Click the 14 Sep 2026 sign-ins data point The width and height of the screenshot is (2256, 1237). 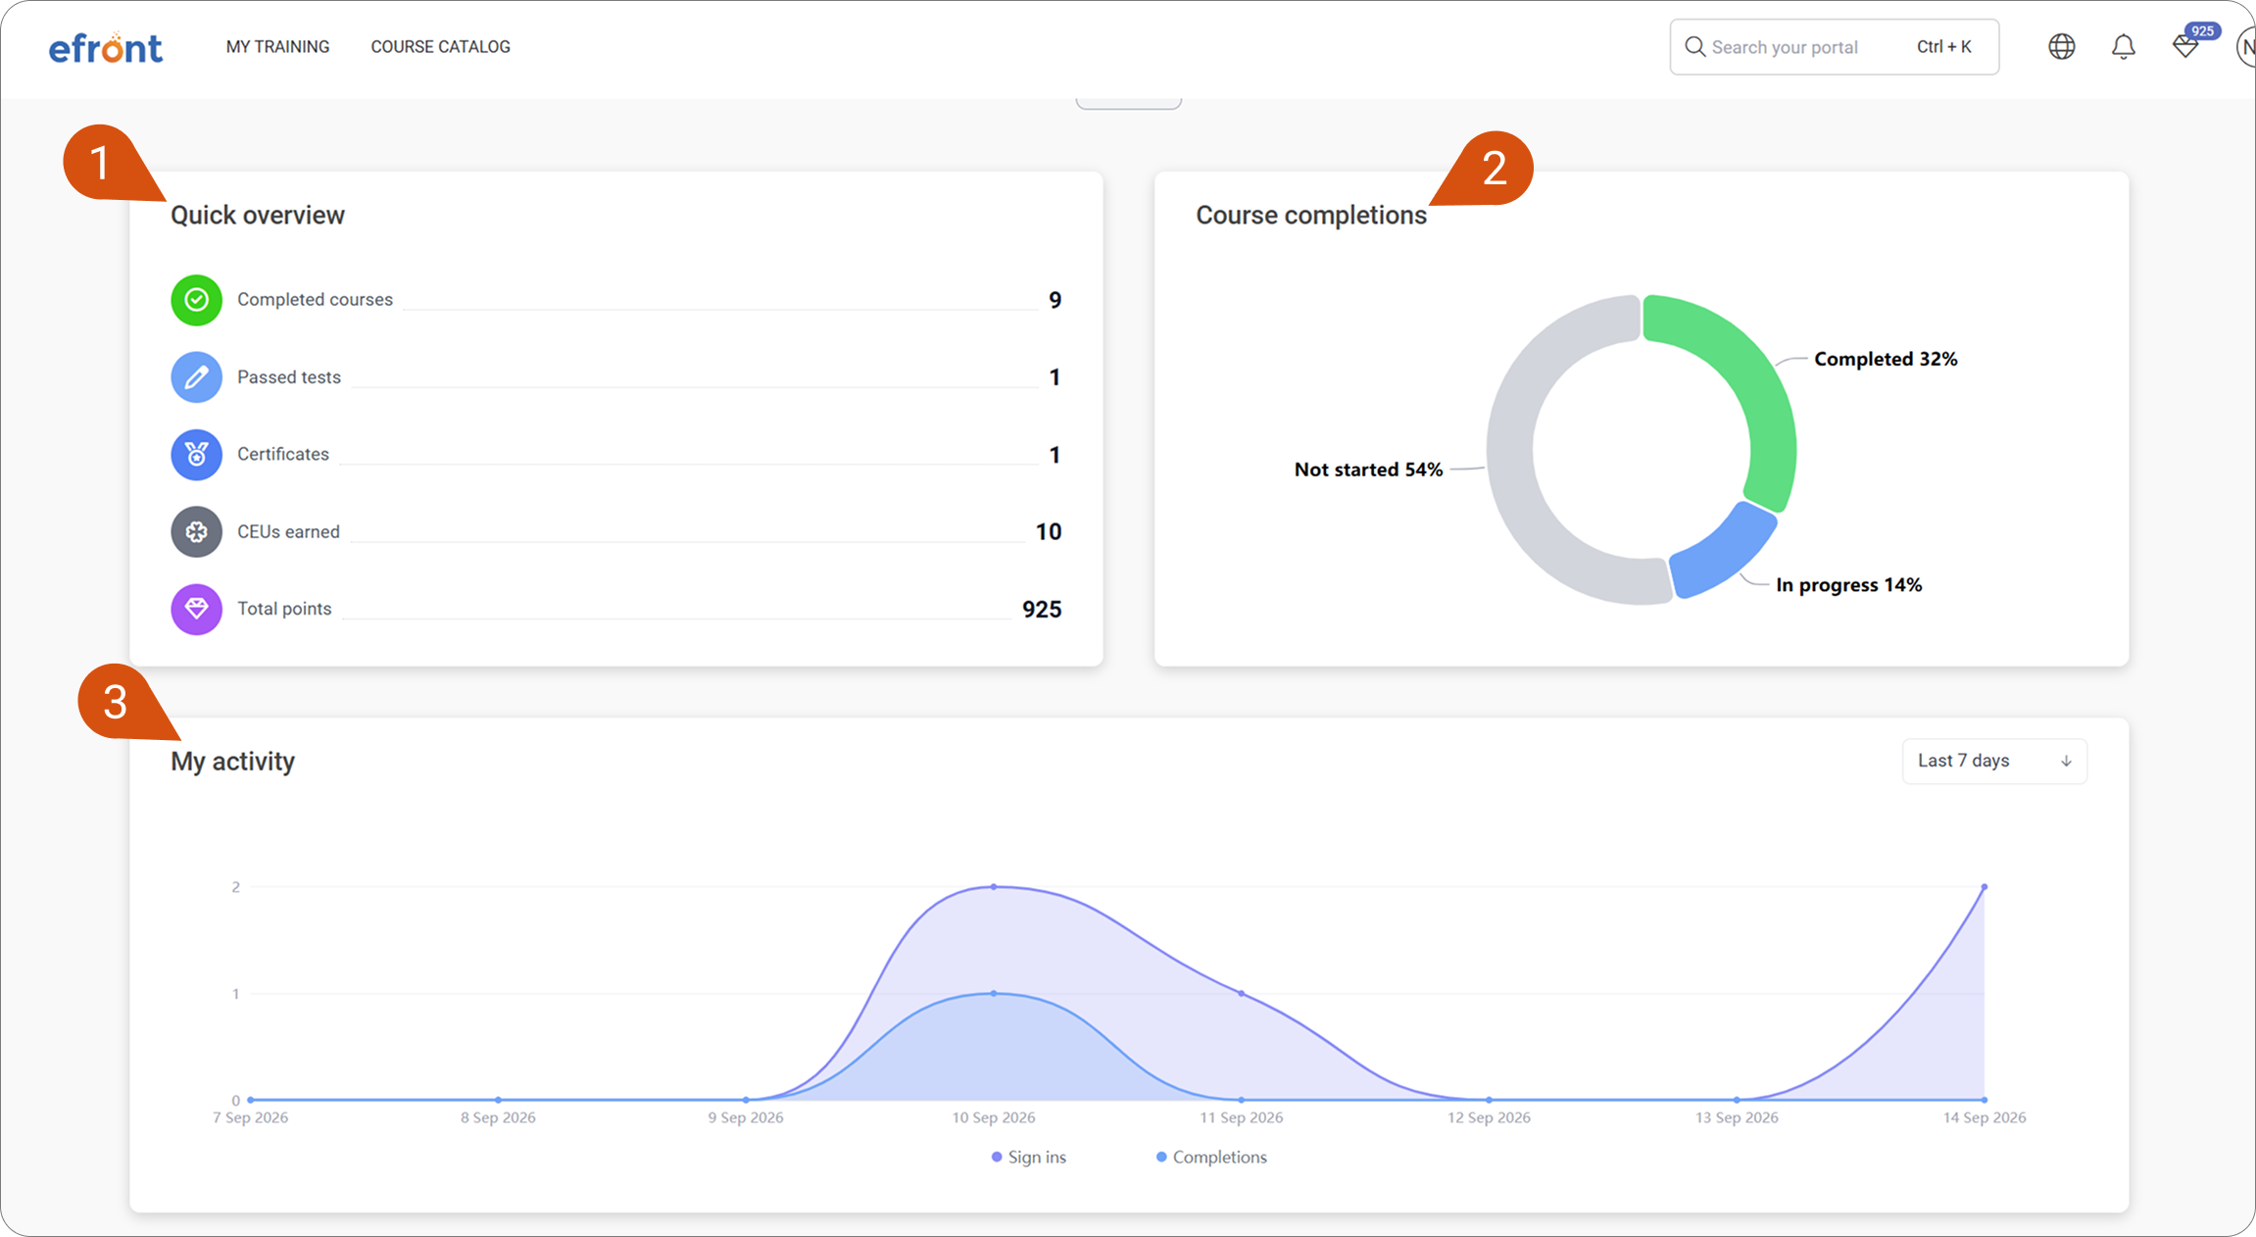[1985, 887]
